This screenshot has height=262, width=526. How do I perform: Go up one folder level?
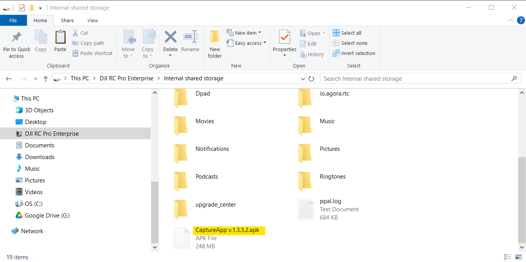point(46,79)
